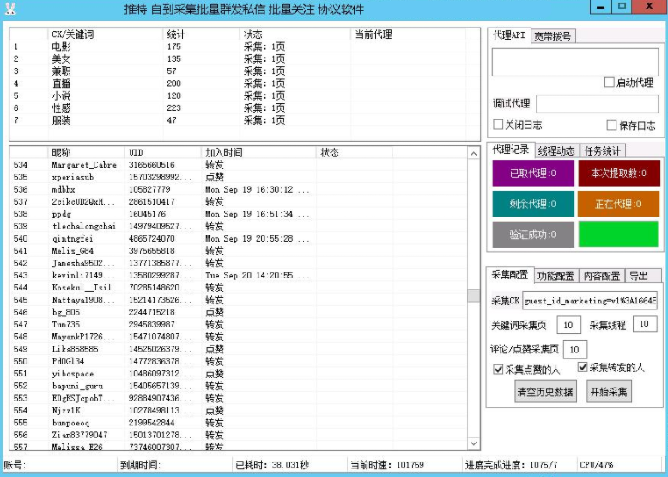Click the 采集CK input field
668x477 pixels.
tap(590, 301)
